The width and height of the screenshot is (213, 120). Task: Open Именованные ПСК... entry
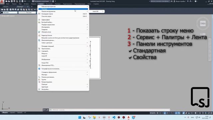pyautogui.click(x=63, y=65)
